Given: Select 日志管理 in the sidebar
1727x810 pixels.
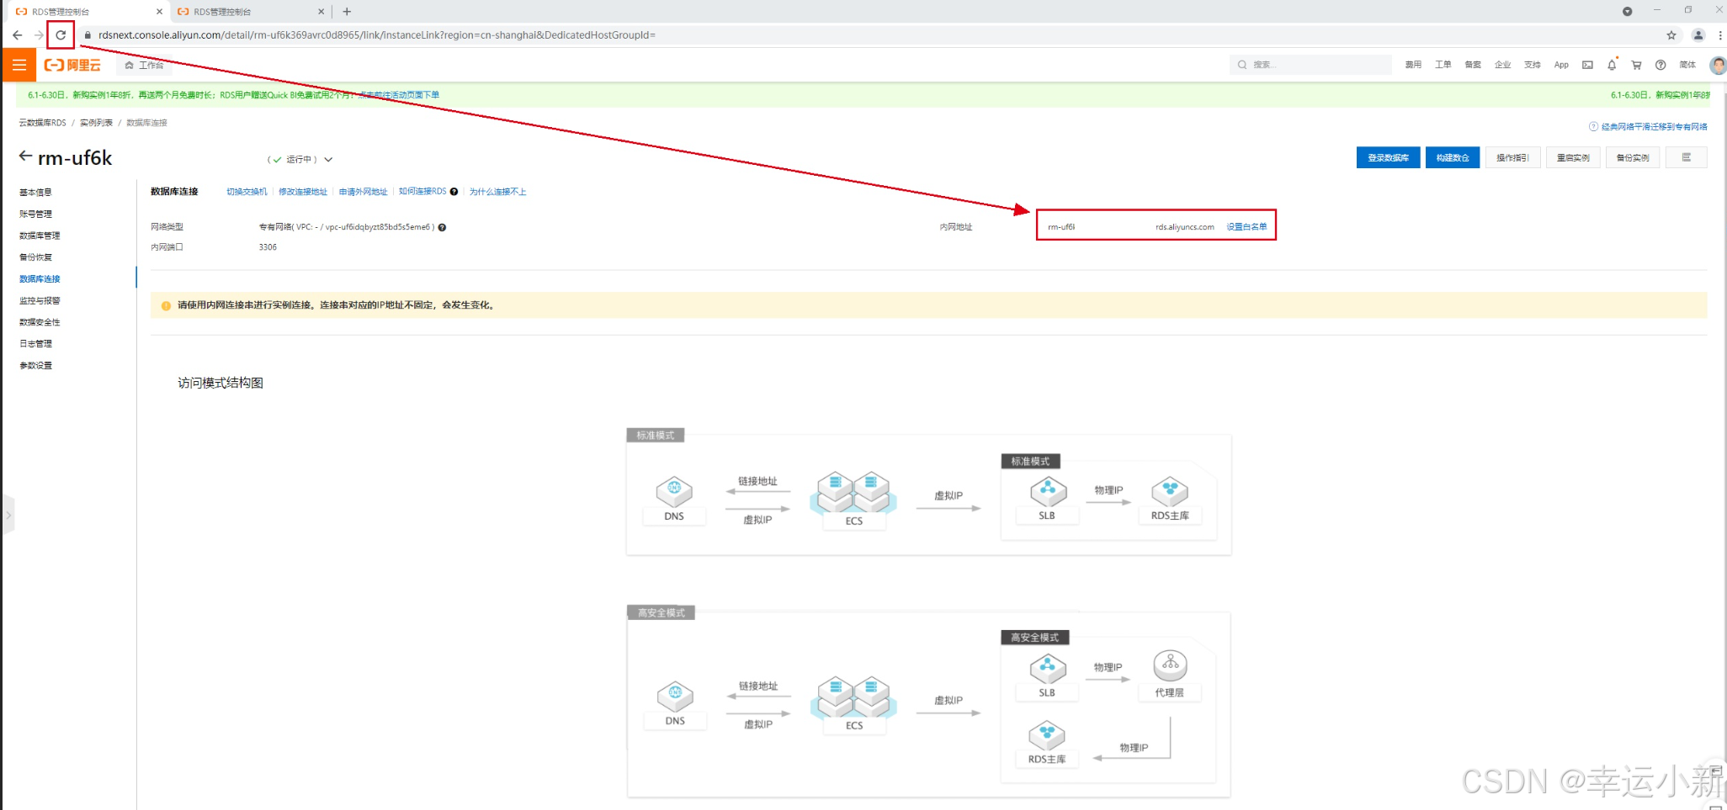Looking at the screenshot, I should point(35,343).
